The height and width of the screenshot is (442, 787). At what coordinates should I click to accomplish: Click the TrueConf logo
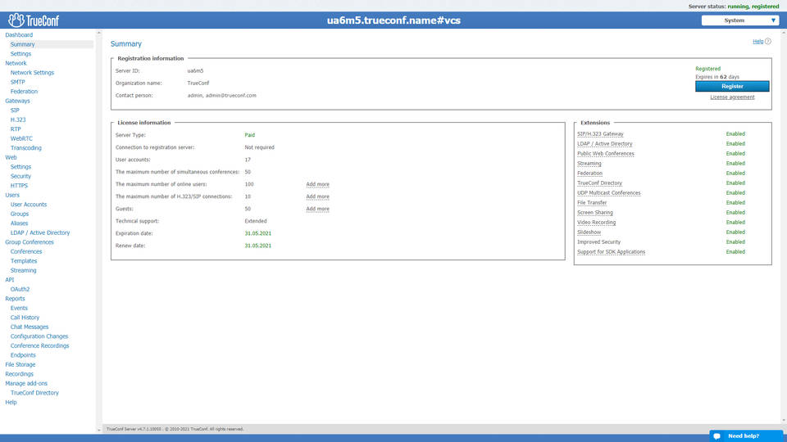tap(34, 20)
